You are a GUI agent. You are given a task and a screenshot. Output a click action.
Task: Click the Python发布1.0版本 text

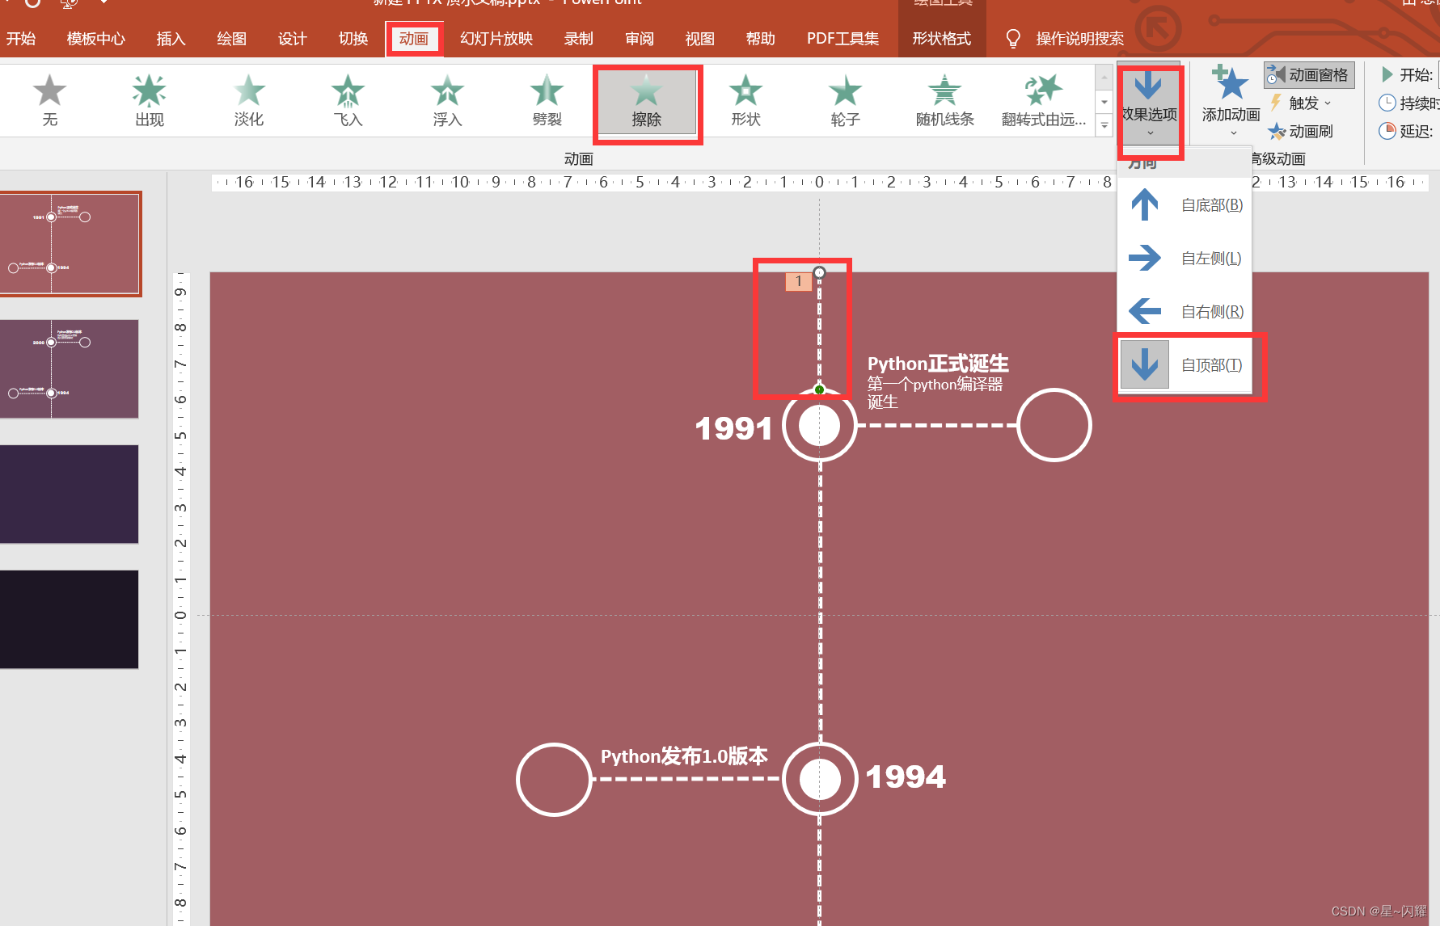click(684, 756)
